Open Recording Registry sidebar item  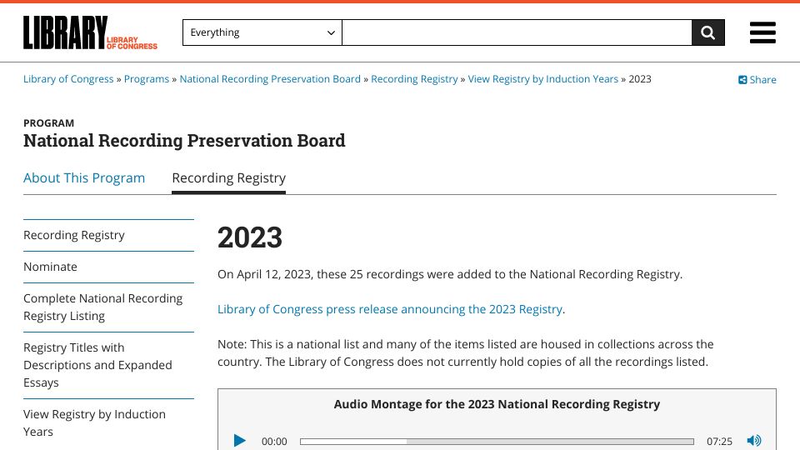108,235
